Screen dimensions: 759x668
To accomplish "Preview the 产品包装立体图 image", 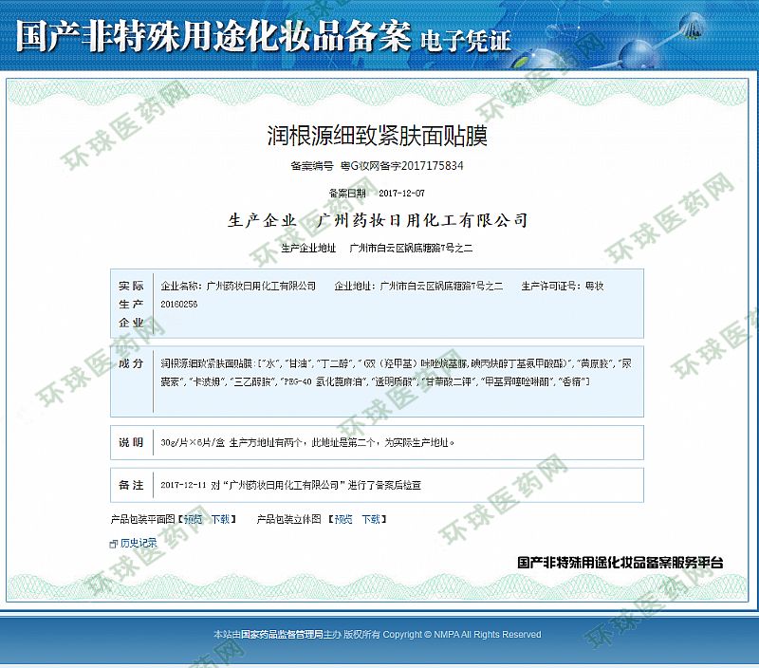I will point(343,519).
